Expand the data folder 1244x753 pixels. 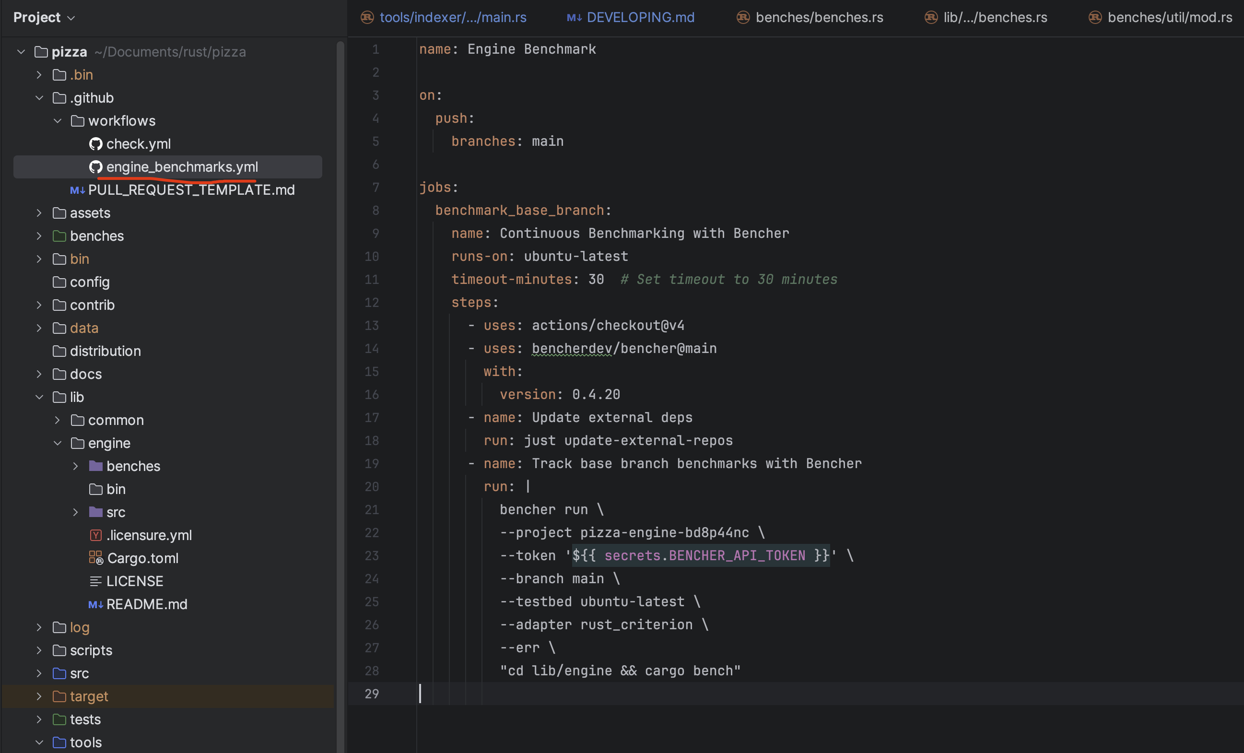pyautogui.click(x=39, y=328)
